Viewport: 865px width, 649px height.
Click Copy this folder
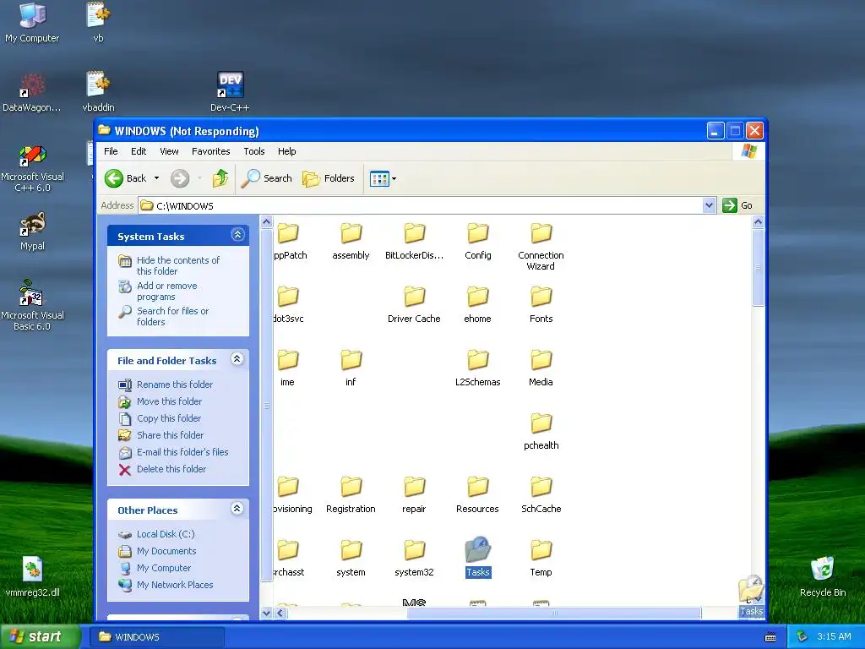pyautogui.click(x=168, y=418)
